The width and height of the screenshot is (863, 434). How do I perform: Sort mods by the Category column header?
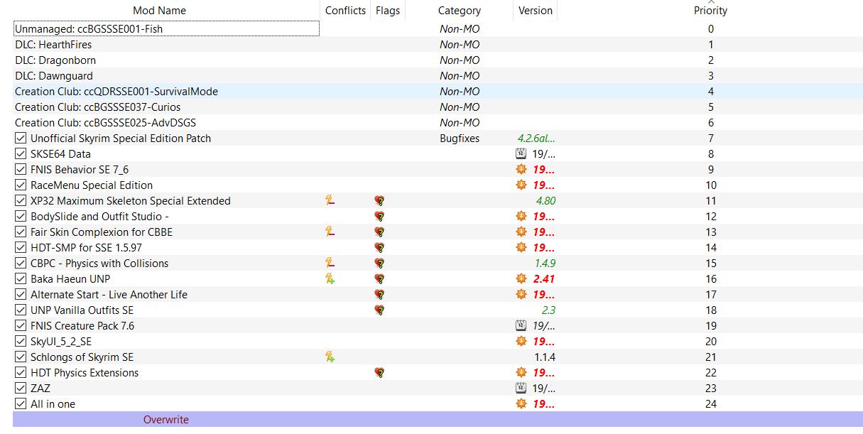coord(459,11)
